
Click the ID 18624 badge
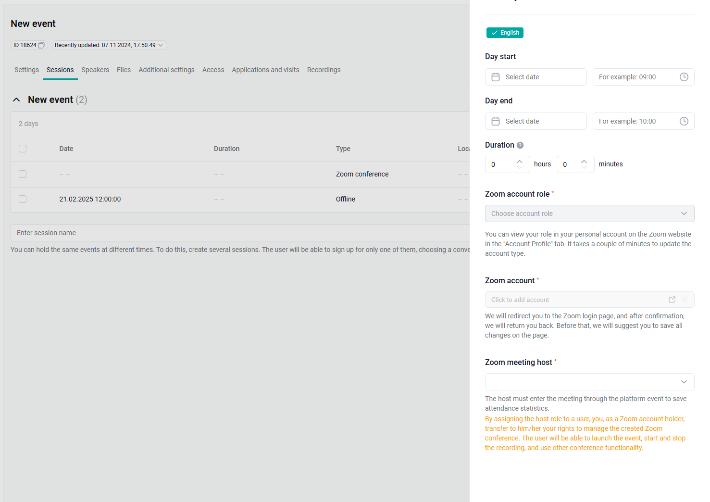[x=29, y=45]
